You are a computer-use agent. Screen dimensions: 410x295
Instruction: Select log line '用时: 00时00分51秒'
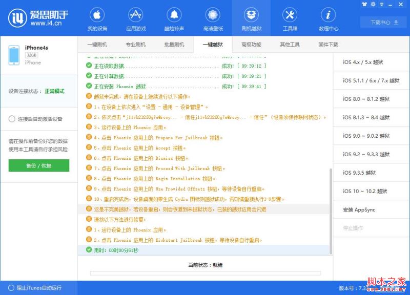point(203,250)
